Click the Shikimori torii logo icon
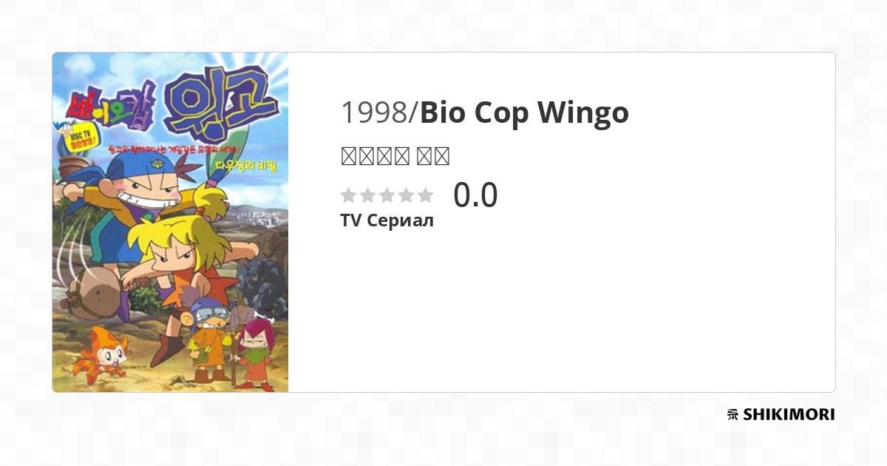Viewport: 887px width, 466px height. click(730, 414)
